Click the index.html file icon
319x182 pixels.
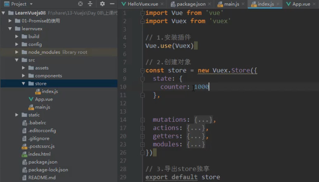25,154
